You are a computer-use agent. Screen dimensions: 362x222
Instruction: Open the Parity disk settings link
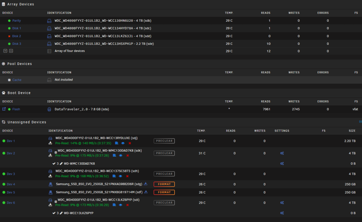click(16, 21)
